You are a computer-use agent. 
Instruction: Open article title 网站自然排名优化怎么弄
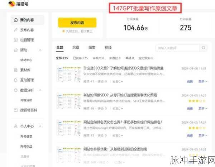(x=123, y=122)
